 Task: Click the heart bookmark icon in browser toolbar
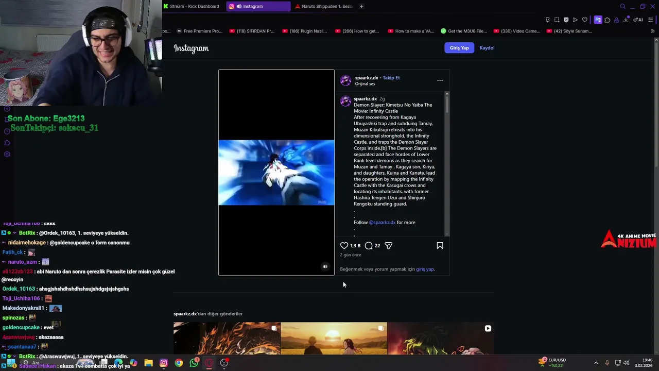(x=584, y=20)
